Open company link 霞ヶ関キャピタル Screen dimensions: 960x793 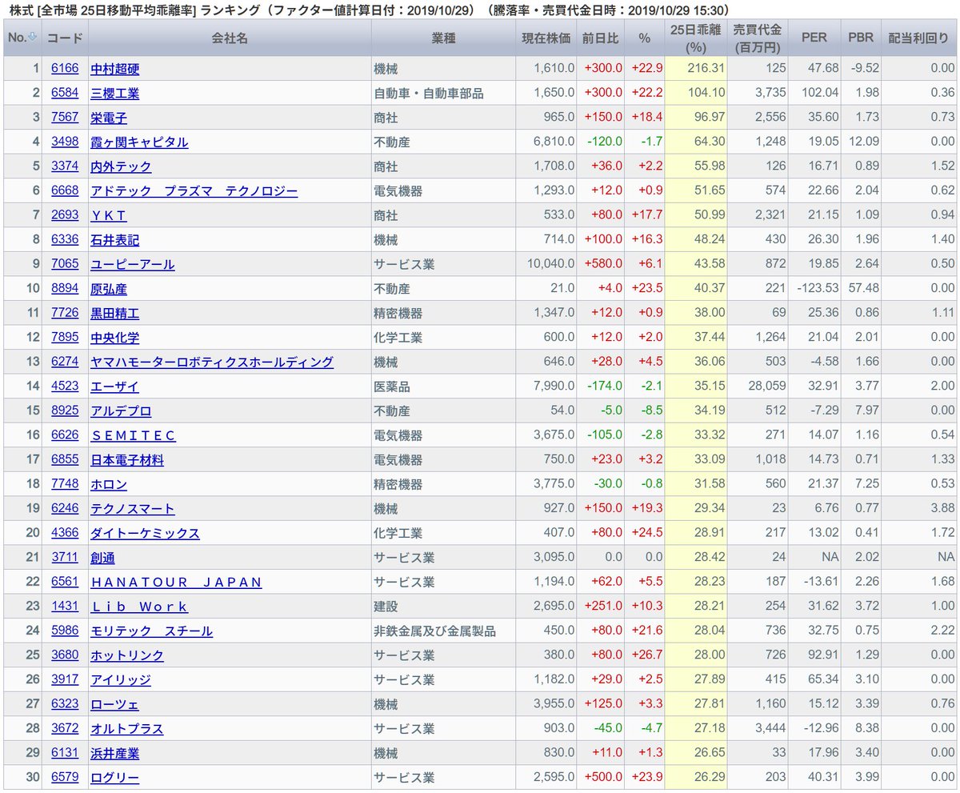(139, 142)
